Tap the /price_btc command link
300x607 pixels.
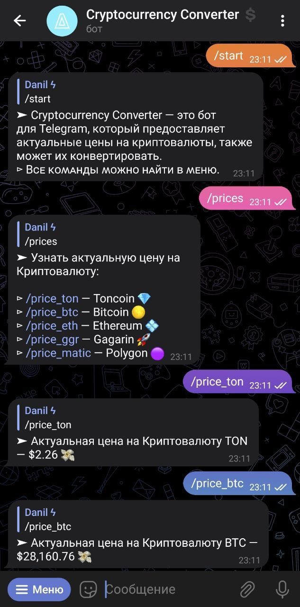tap(52, 312)
